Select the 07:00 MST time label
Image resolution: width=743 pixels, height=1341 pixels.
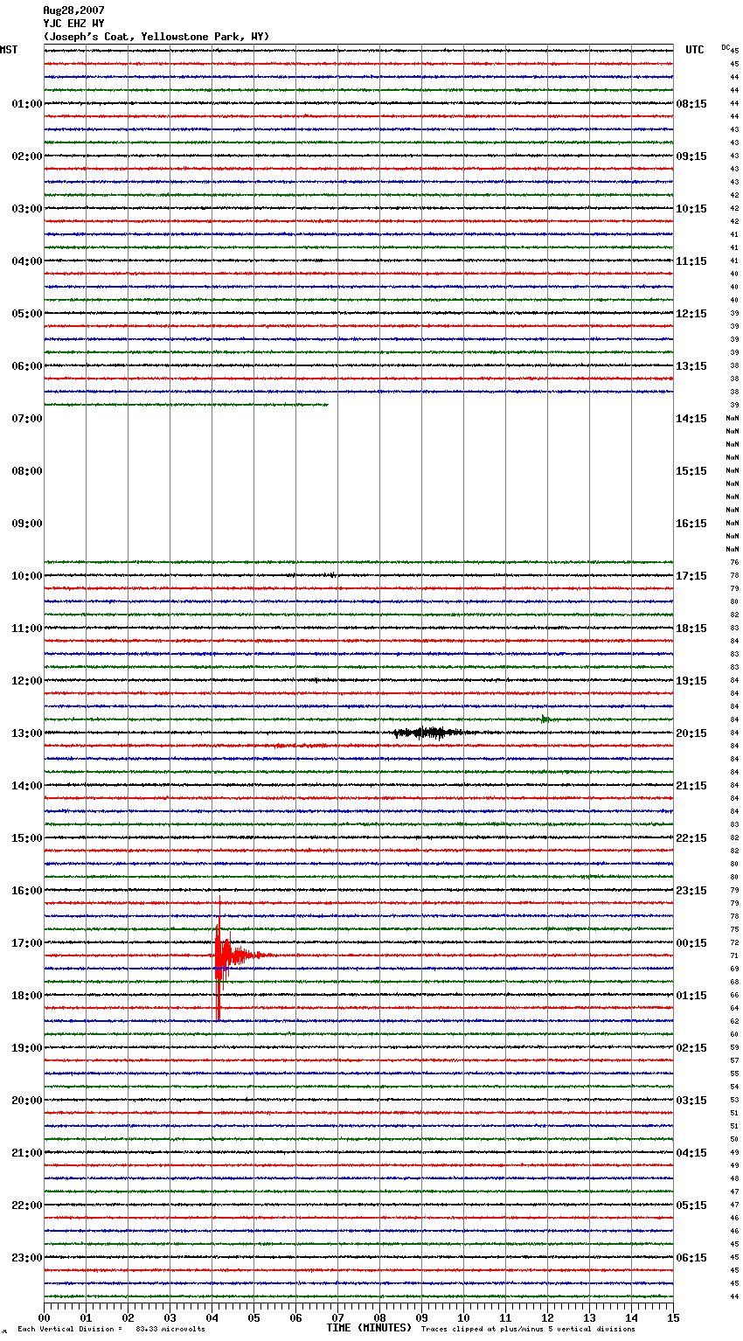(x=26, y=419)
